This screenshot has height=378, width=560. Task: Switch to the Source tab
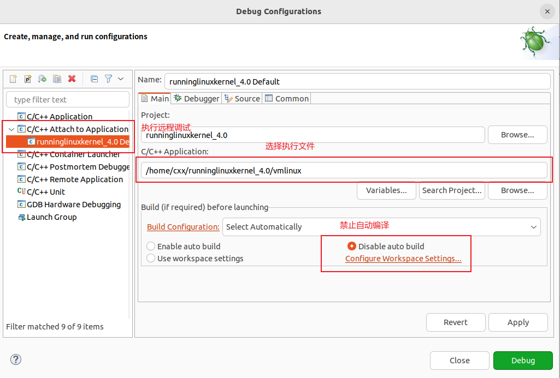(x=243, y=99)
